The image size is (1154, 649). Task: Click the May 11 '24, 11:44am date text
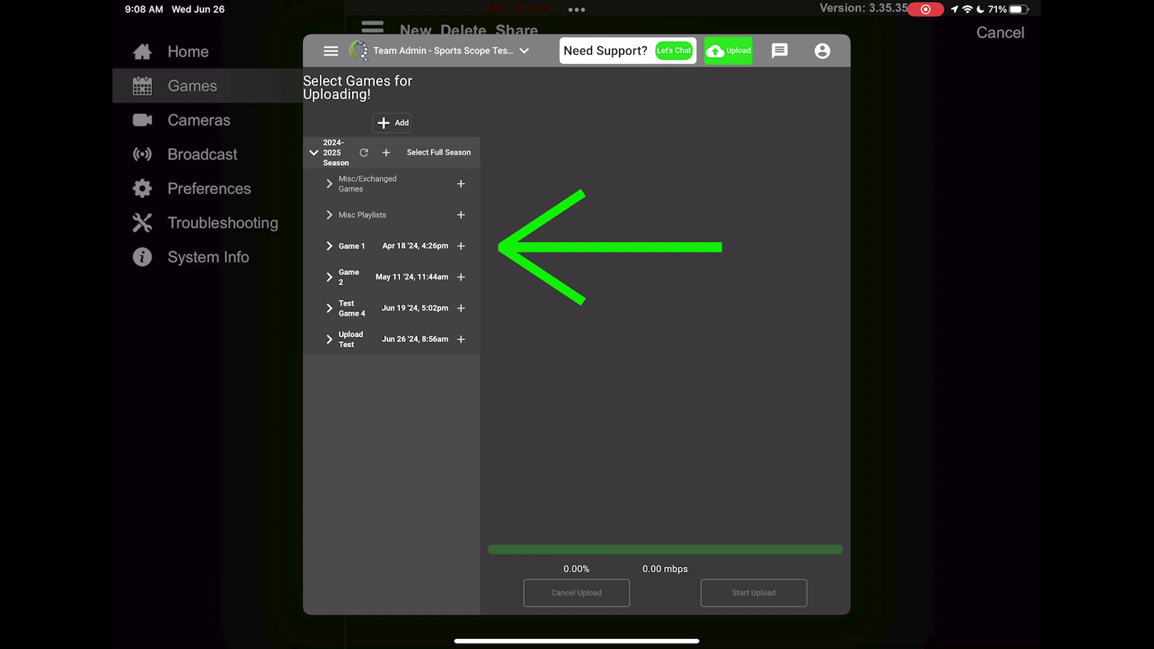click(412, 277)
